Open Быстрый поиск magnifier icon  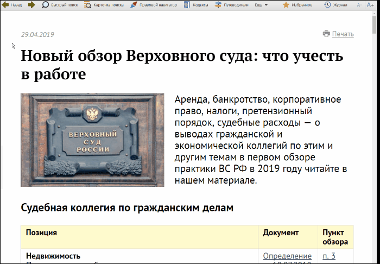(x=45, y=4)
